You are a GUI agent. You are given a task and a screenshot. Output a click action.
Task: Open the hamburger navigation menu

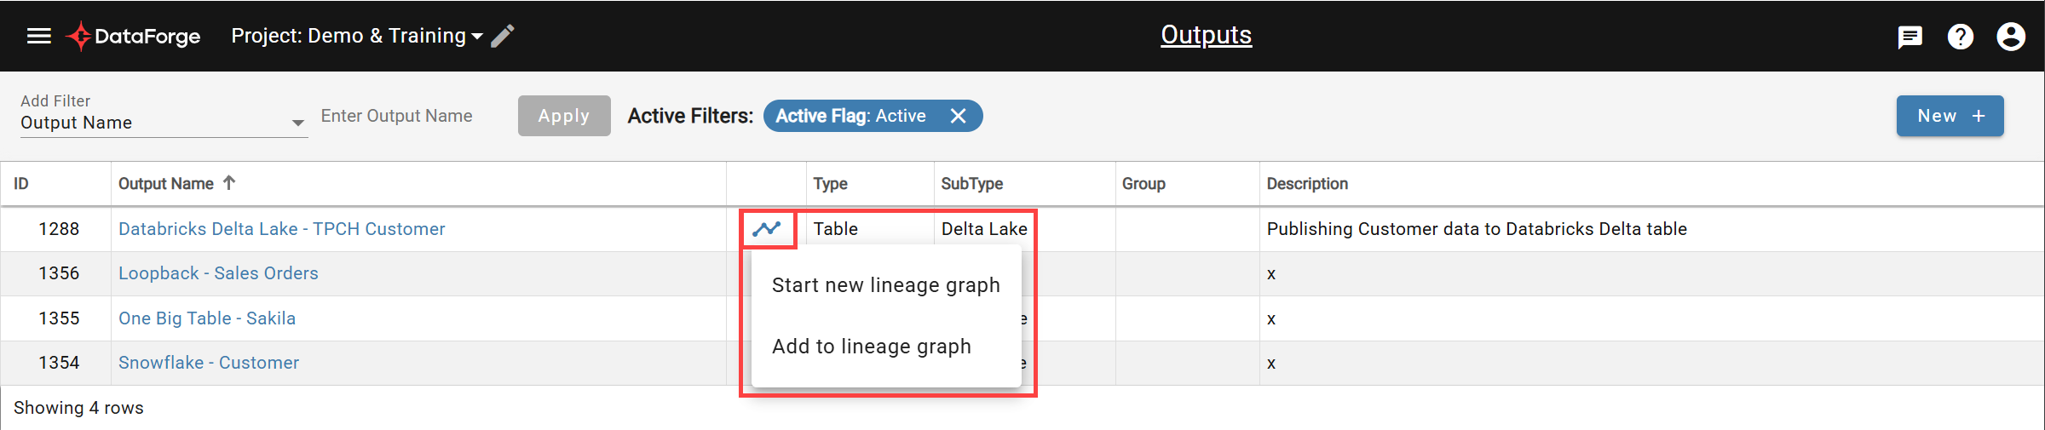(x=39, y=36)
